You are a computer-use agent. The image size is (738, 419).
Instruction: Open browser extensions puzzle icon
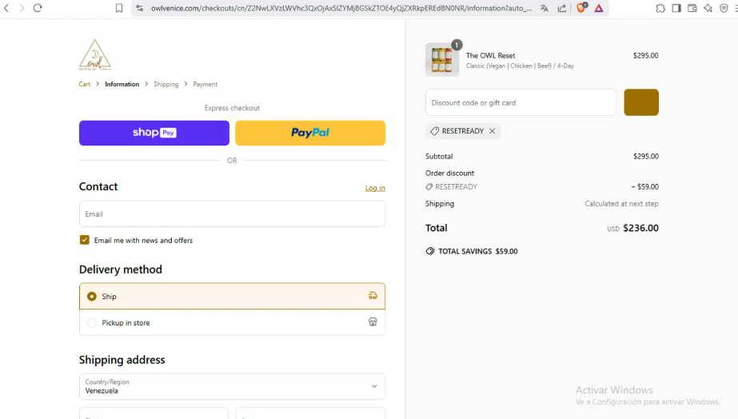660,8
